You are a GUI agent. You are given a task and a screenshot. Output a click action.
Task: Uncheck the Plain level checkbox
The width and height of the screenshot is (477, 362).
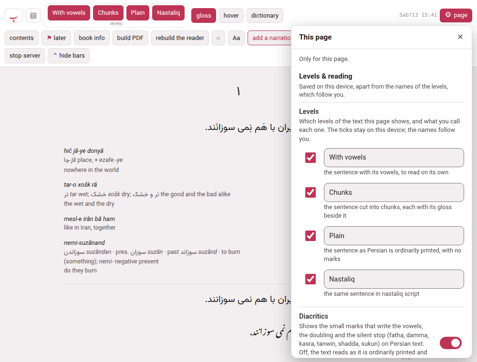pyautogui.click(x=311, y=236)
